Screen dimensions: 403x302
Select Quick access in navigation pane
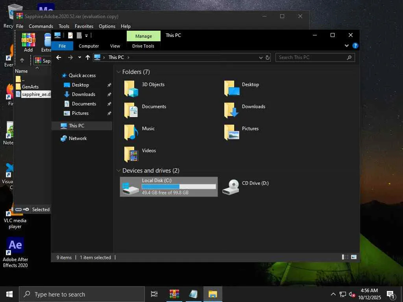[x=82, y=75]
